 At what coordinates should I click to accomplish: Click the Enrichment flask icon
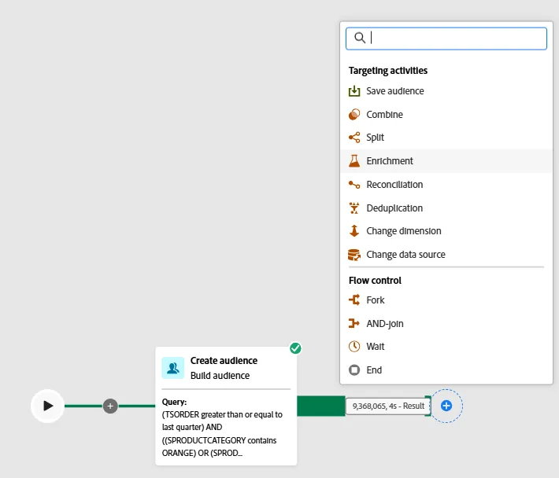coord(354,161)
